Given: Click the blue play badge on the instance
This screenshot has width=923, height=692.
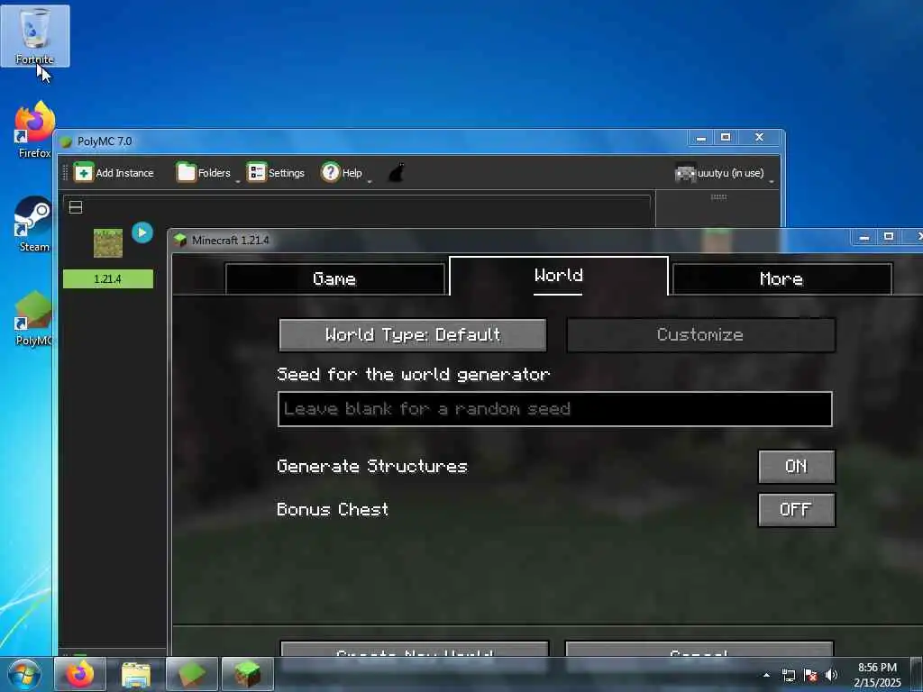Looking at the screenshot, I should point(142,232).
